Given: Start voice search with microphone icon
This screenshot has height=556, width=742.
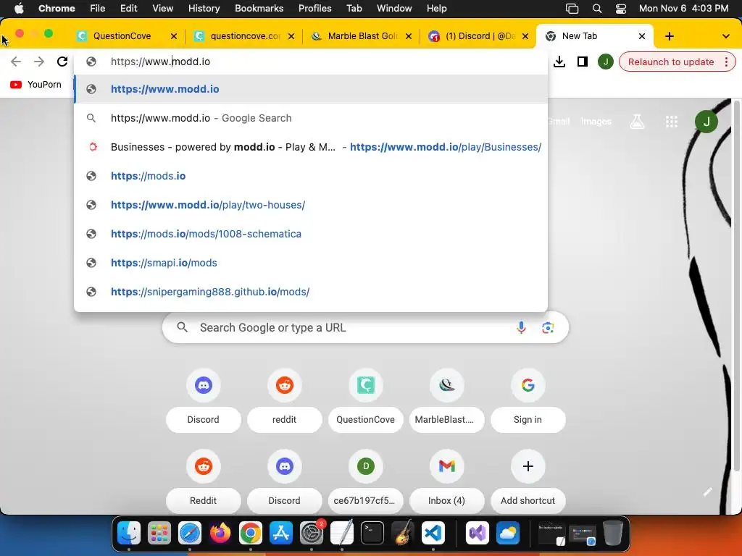Looking at the screenshot, I should coord(521,327).
